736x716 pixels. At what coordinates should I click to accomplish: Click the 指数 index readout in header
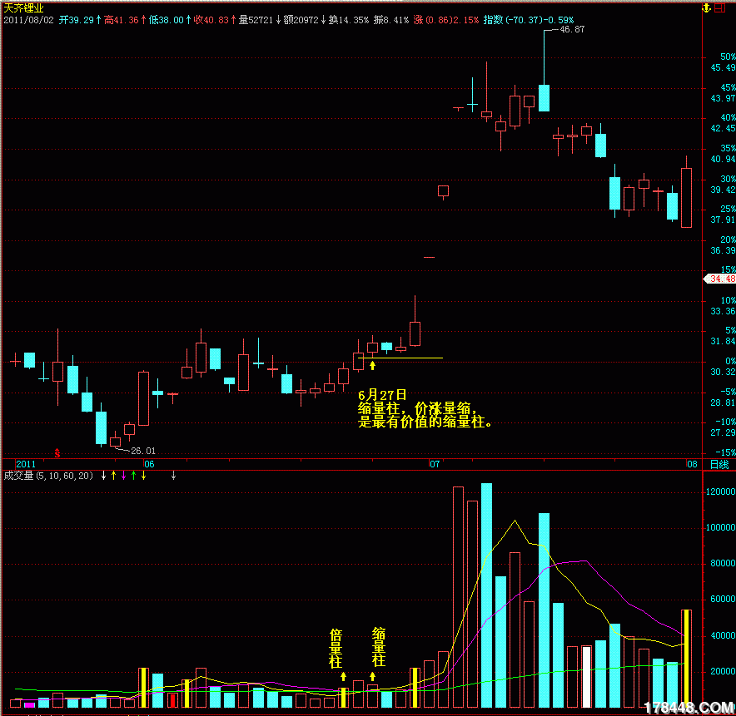[528, 18]
